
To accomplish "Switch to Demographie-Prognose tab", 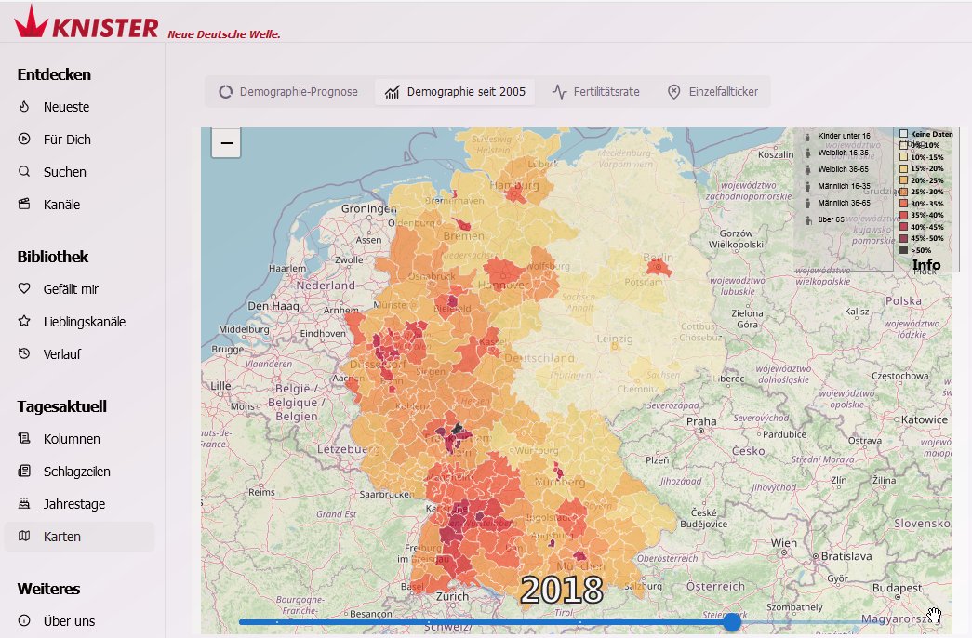I will pyautogui.click(x=289, y=92).
